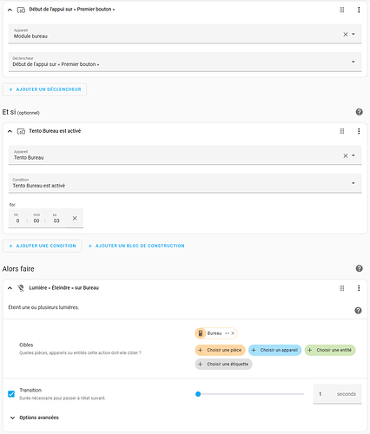Open three-dot menu of the Lumière Éteindre action
Image resolution: width=370 pixels, height=434 pixels.
359,288
